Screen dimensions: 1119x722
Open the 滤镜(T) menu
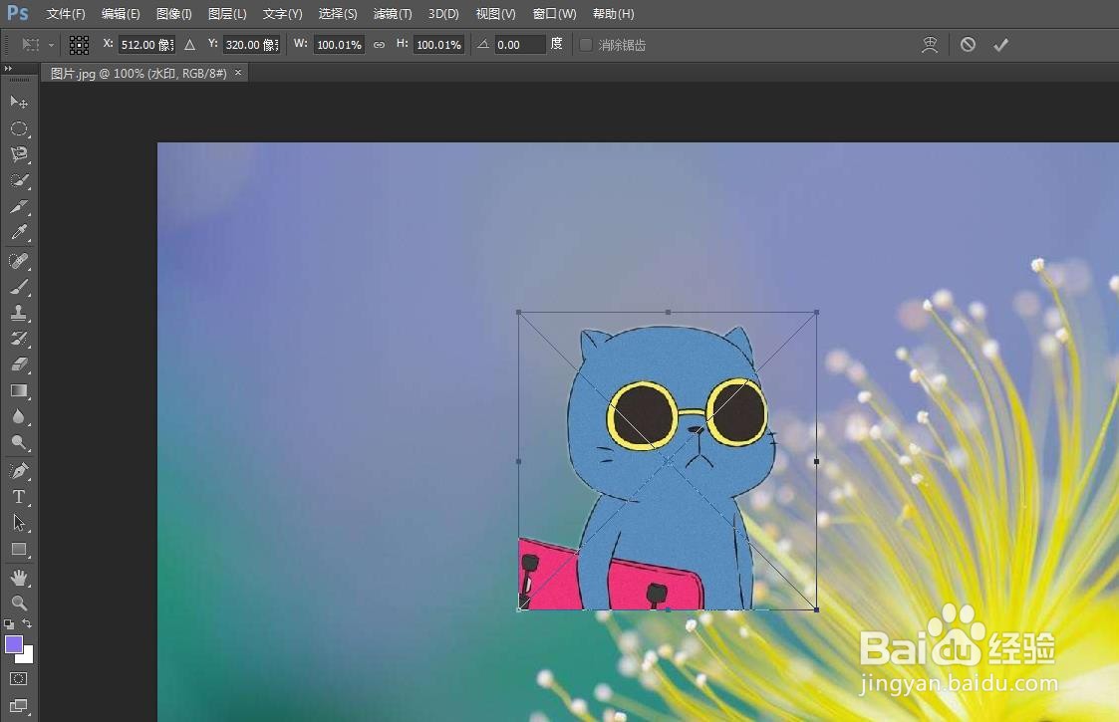tap(393, 14)
